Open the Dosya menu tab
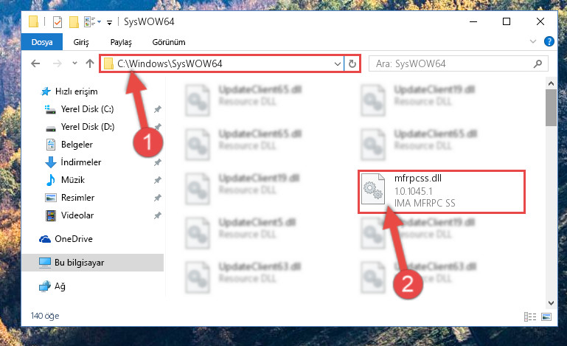Screen dimensions: 567x346 [x=42, y=42]
